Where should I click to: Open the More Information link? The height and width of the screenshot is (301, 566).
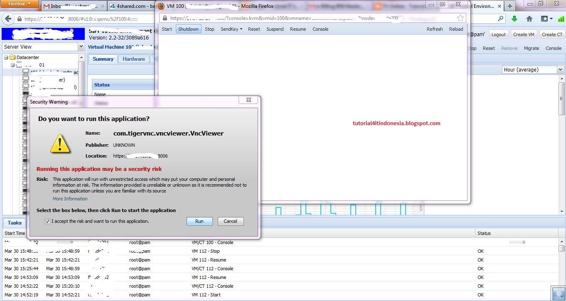tap(70, 199)
